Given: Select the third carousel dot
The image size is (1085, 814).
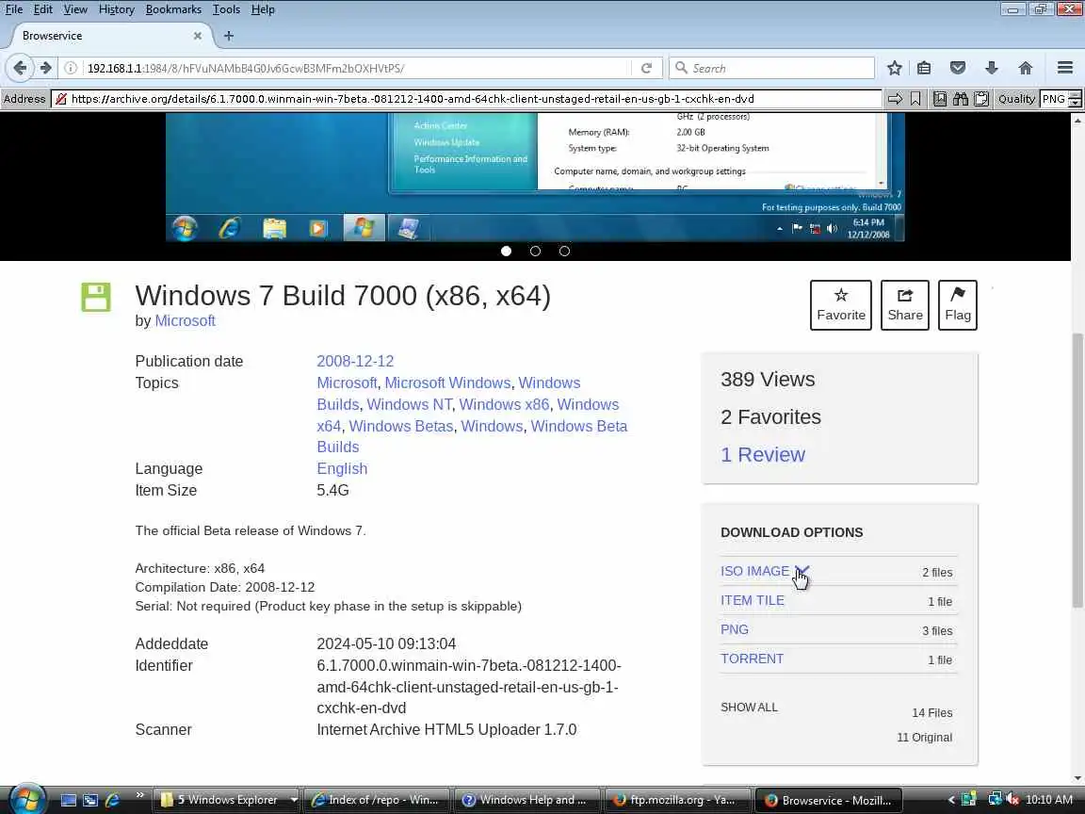Looking at the screenshot, I should point(565,252).
